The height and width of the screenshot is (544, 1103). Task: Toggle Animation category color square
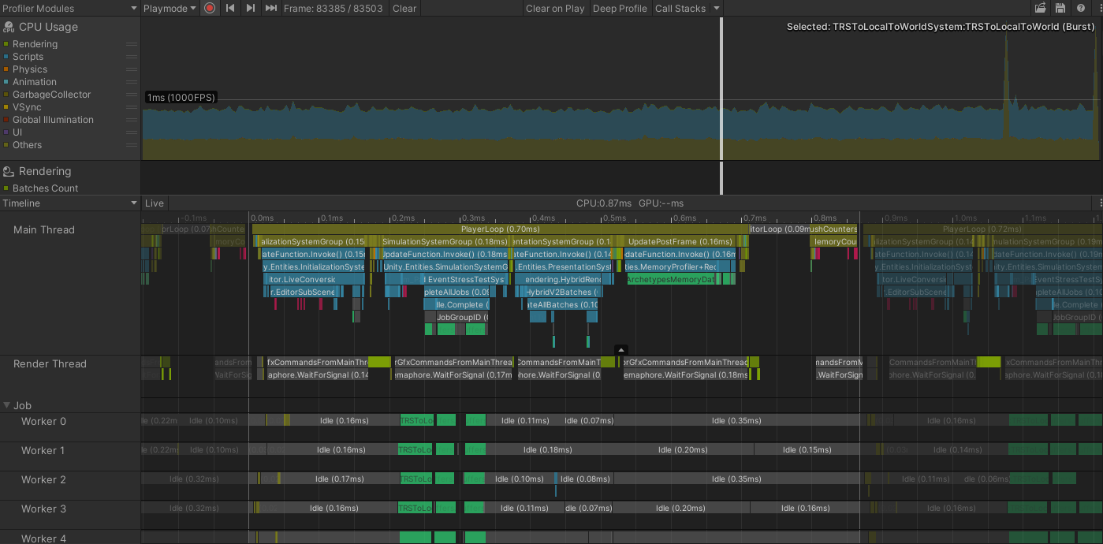[6, 82]
